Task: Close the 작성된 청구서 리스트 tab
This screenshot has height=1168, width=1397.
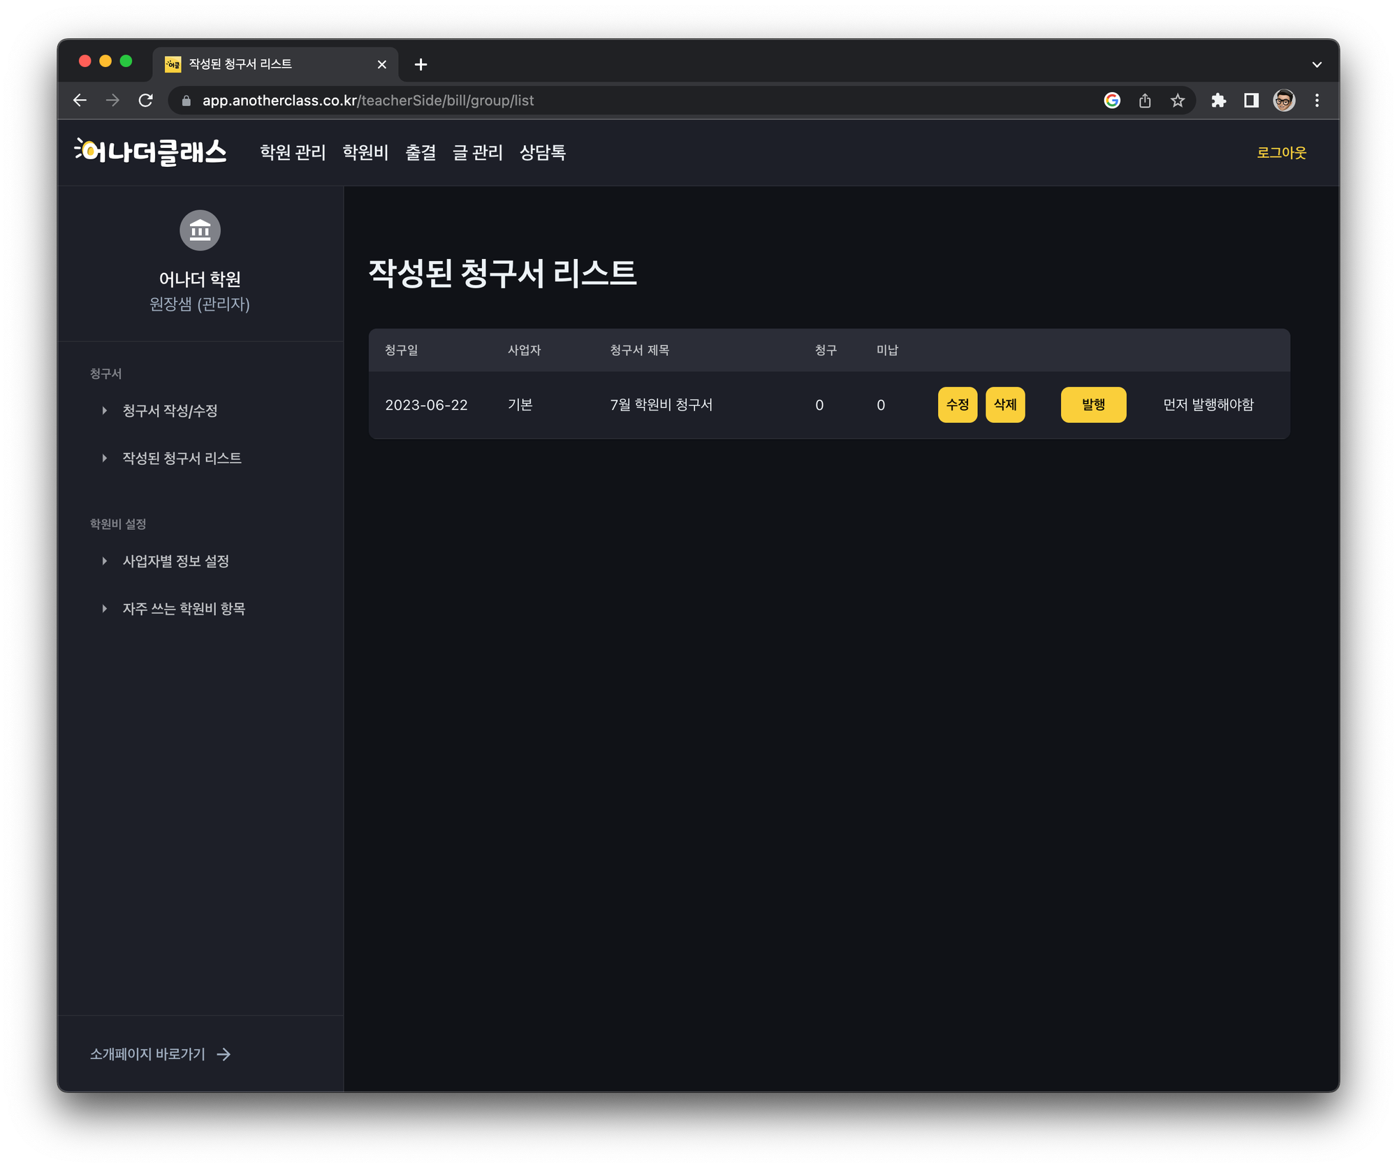Action: point(381,64)
